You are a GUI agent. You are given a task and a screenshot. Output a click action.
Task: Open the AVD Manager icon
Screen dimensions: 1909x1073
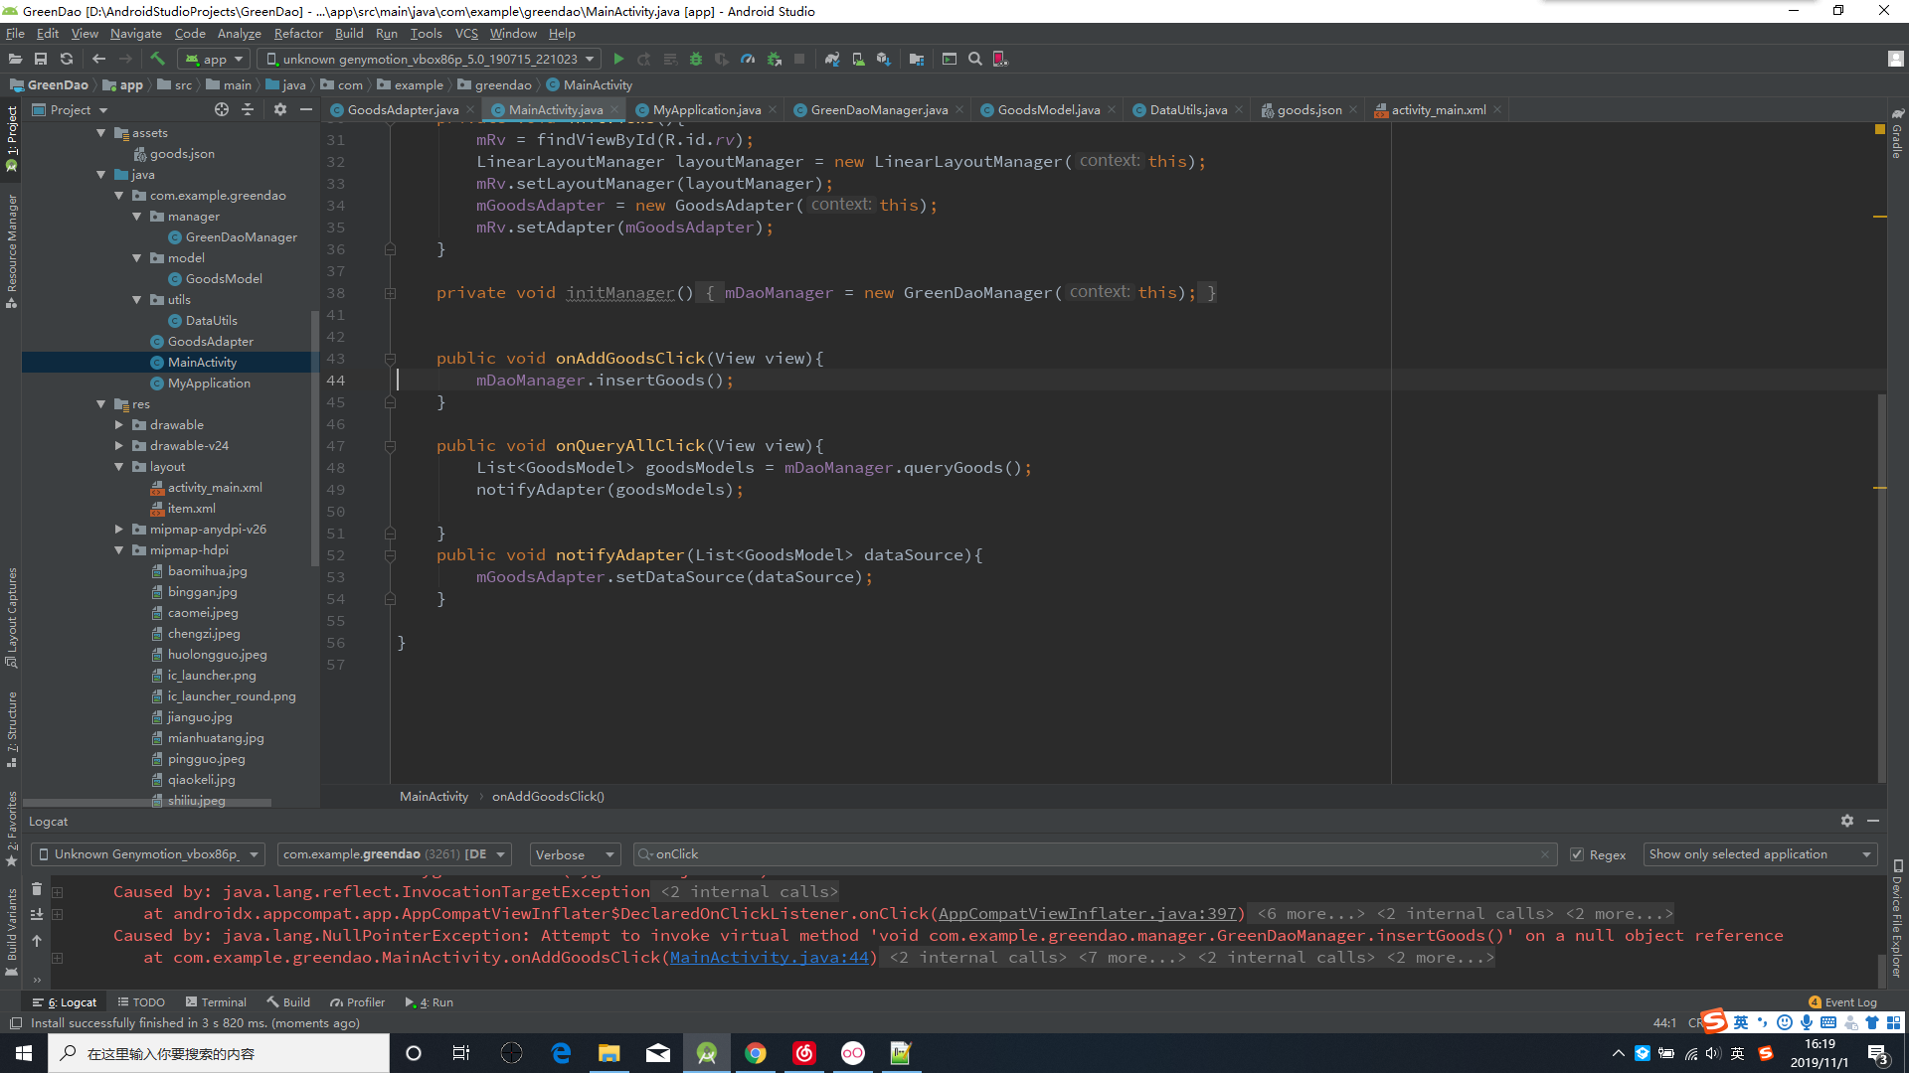coord(858,60)
